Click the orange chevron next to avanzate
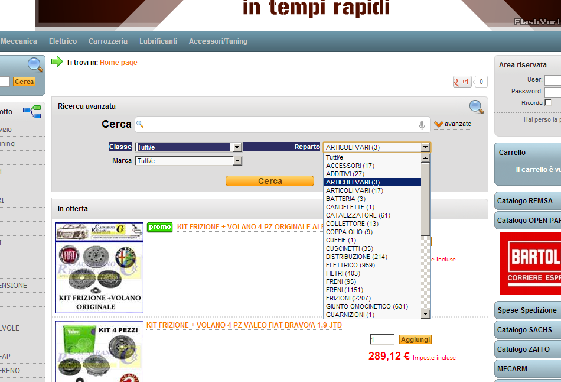The height and width of the screenshot is (382, 561). click(438, 124)
